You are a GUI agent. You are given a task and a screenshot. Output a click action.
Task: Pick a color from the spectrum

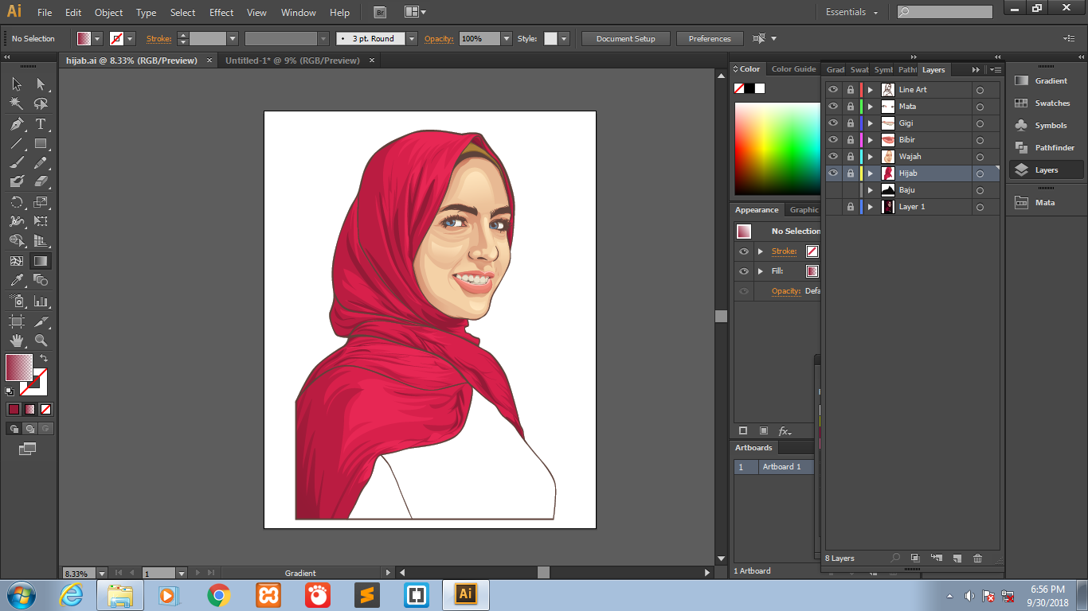click(777, 149)
